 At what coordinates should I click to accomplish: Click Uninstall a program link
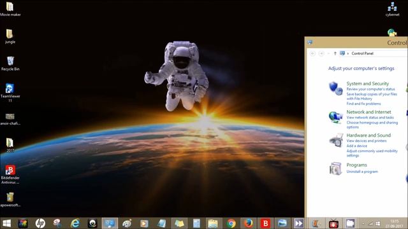point(362,171)
